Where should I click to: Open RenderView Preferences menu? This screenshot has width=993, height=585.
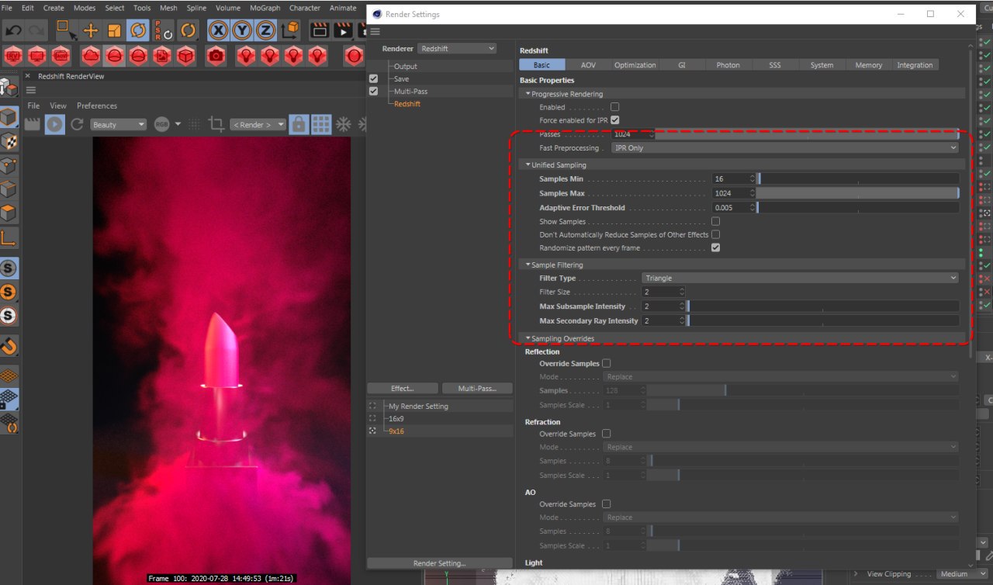tap(97, 106)
